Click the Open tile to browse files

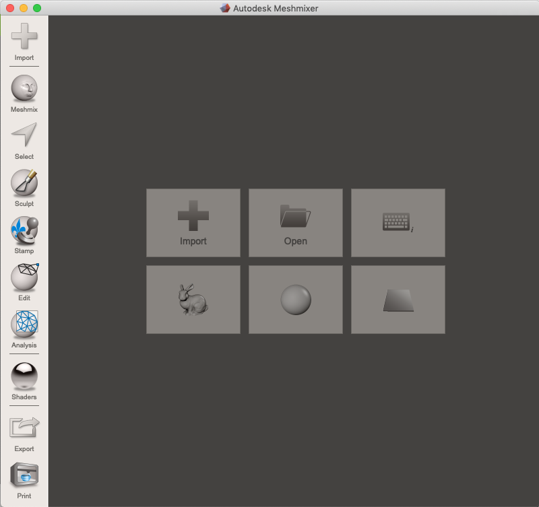tap(295, 222)
